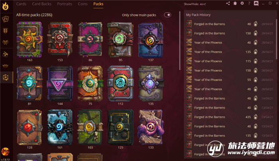Screen dimensions: 279x161
Task: Click the flame logo in sidebar
Action: coord(5,6)
